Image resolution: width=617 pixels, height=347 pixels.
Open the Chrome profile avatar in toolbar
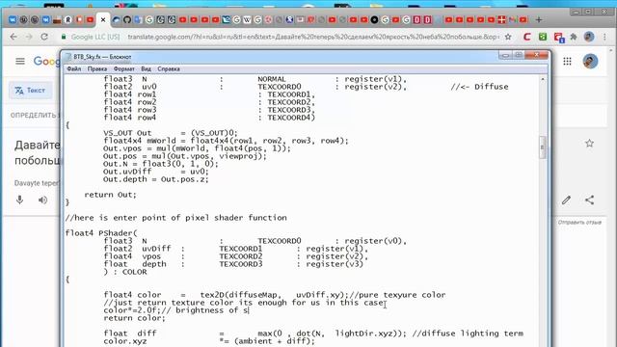tap(589, 37)
